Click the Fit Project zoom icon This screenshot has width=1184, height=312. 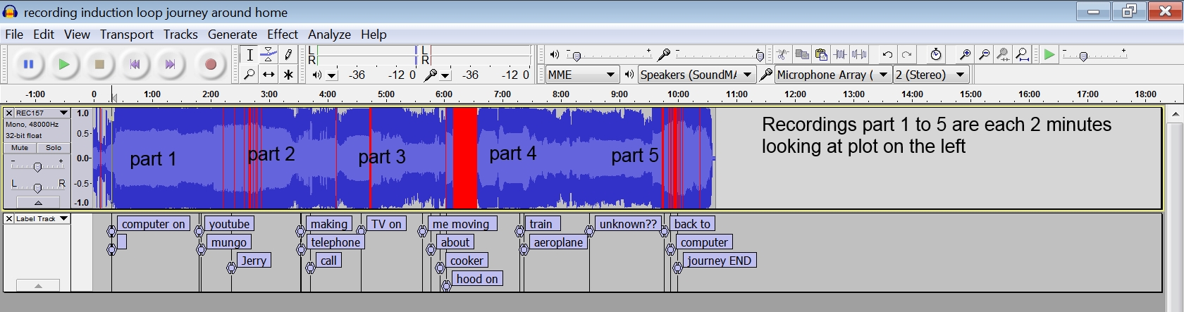click(1022, 54)
